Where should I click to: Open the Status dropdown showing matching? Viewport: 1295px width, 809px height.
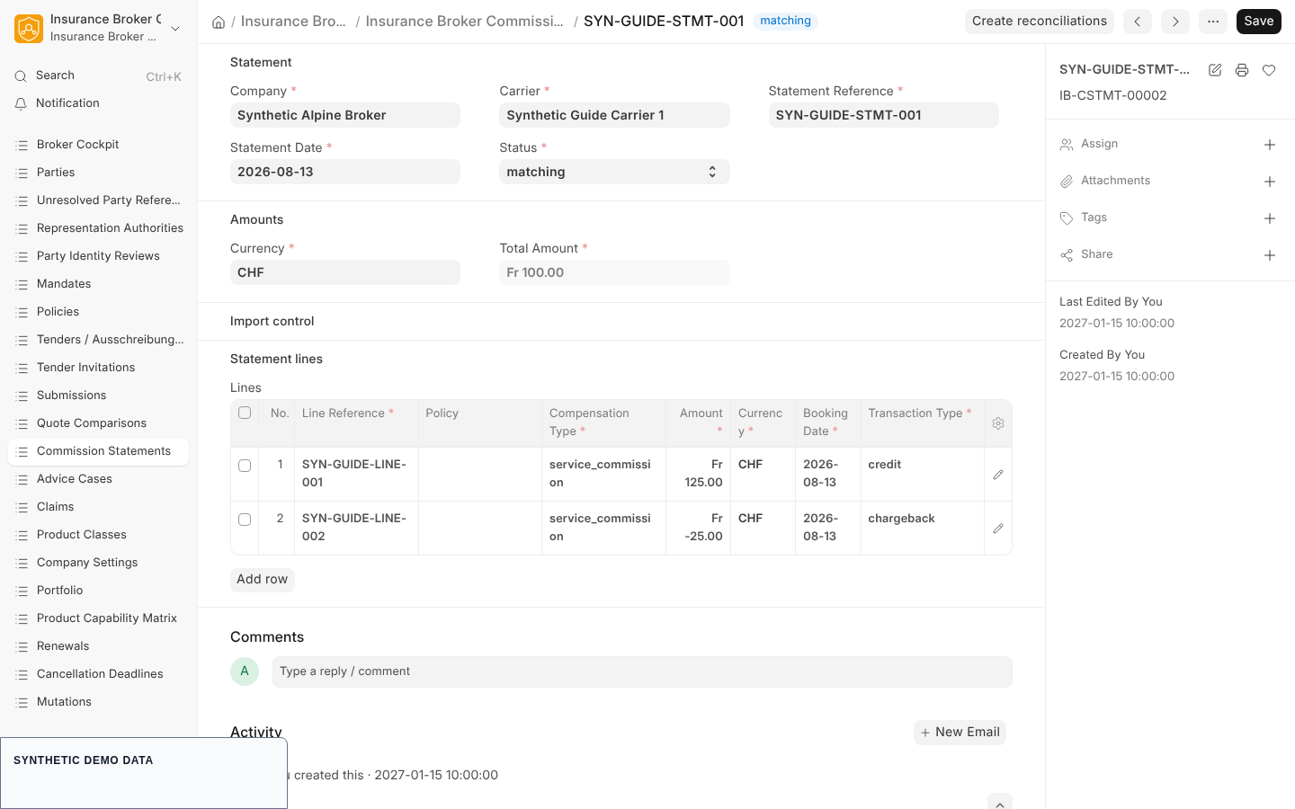pos(614,172)
